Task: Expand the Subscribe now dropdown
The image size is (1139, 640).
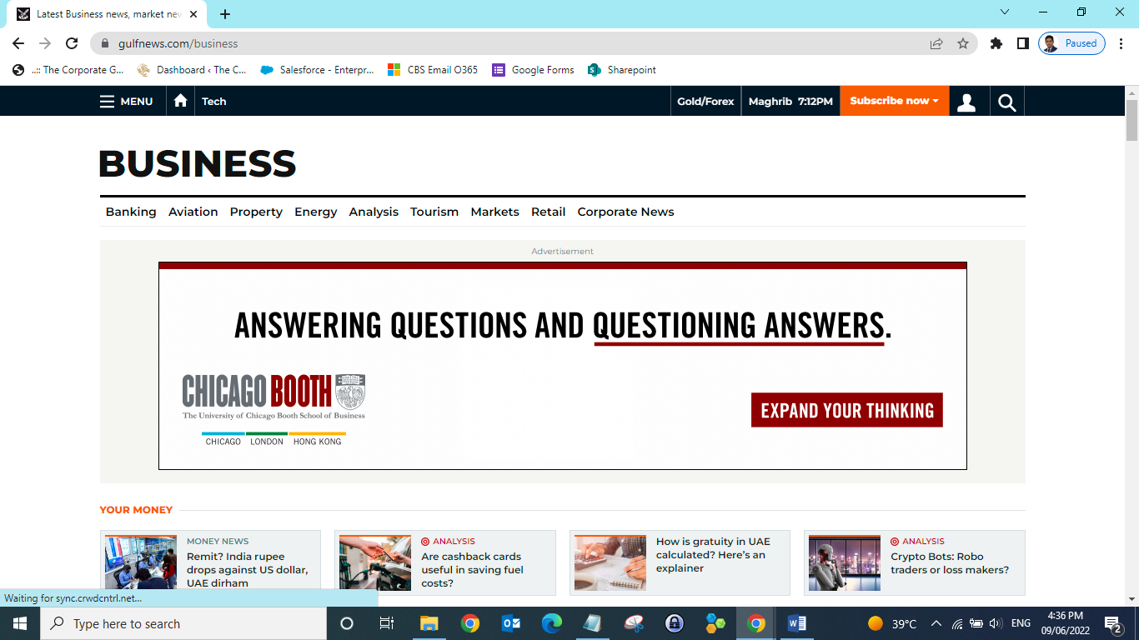Action: pos(894,101)
